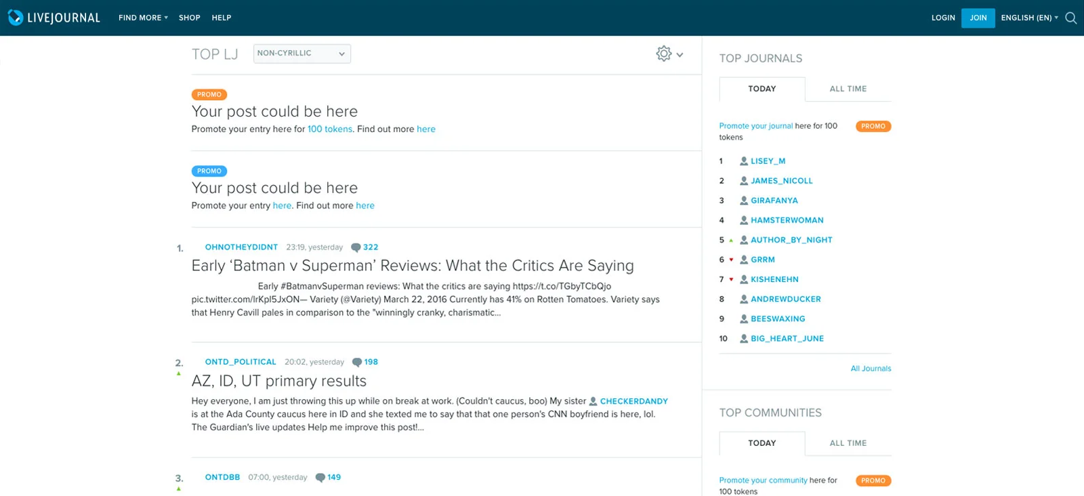Click the 198 comments count
Screen dimensions: 1084x496
(371, 363)
